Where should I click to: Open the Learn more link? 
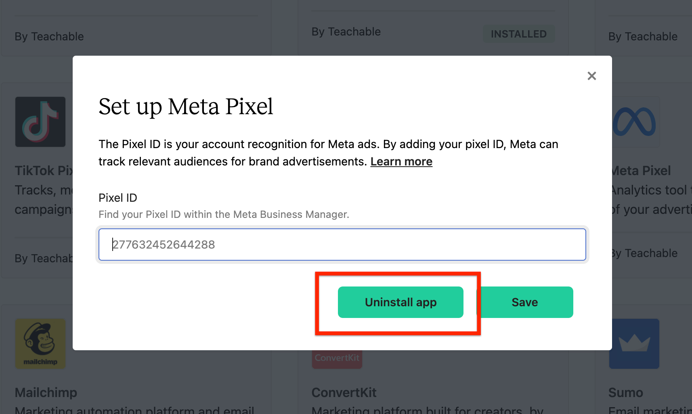click(401, 161)
